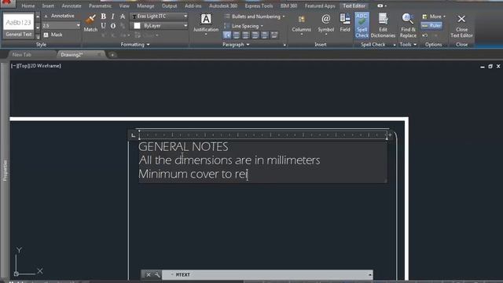Screen dimensions: 503x283
Task: Toggle the Ruler display
Action: (431, 26)
